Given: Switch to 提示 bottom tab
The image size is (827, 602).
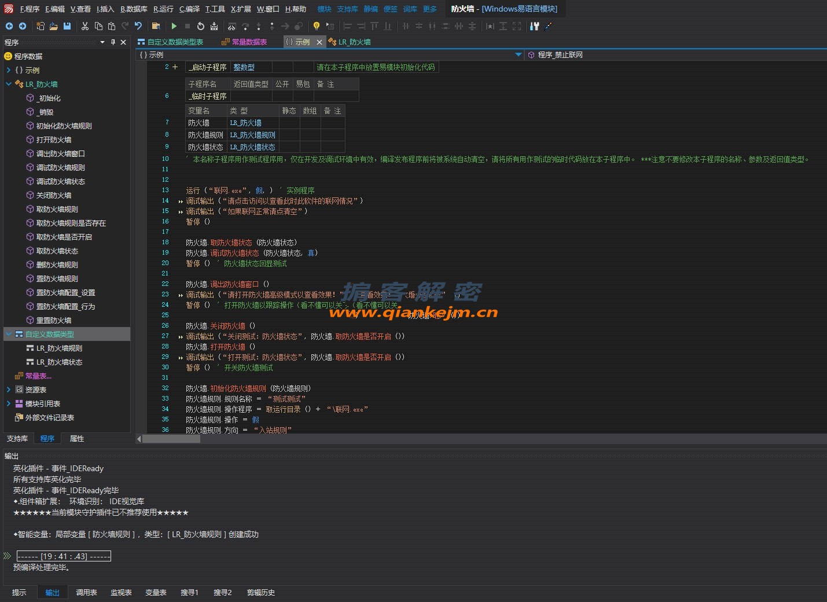Looking at the screenshot, I should pyautogui.click(x=19, y=593).
